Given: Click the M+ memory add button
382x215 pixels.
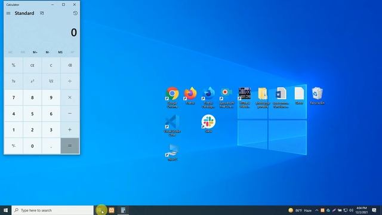Looking at the screenshot, I should point(35,52).
